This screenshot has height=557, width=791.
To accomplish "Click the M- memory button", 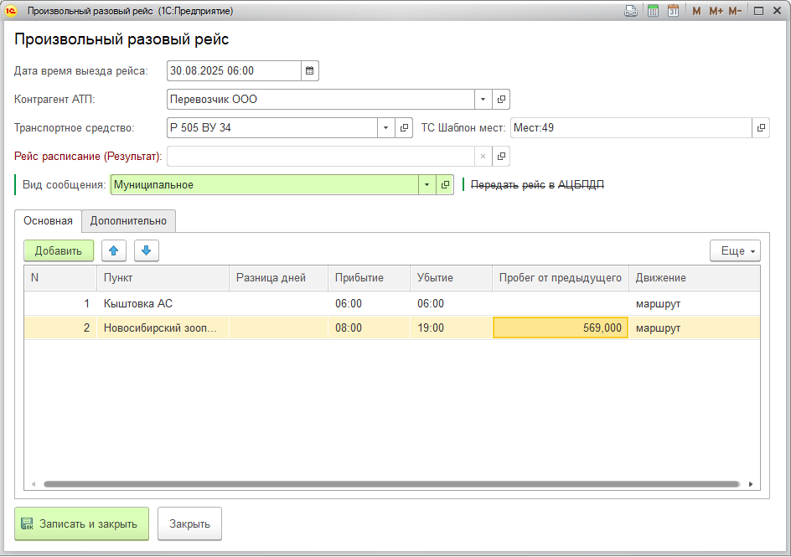I will pyautogui.click(x=735, y=11).
